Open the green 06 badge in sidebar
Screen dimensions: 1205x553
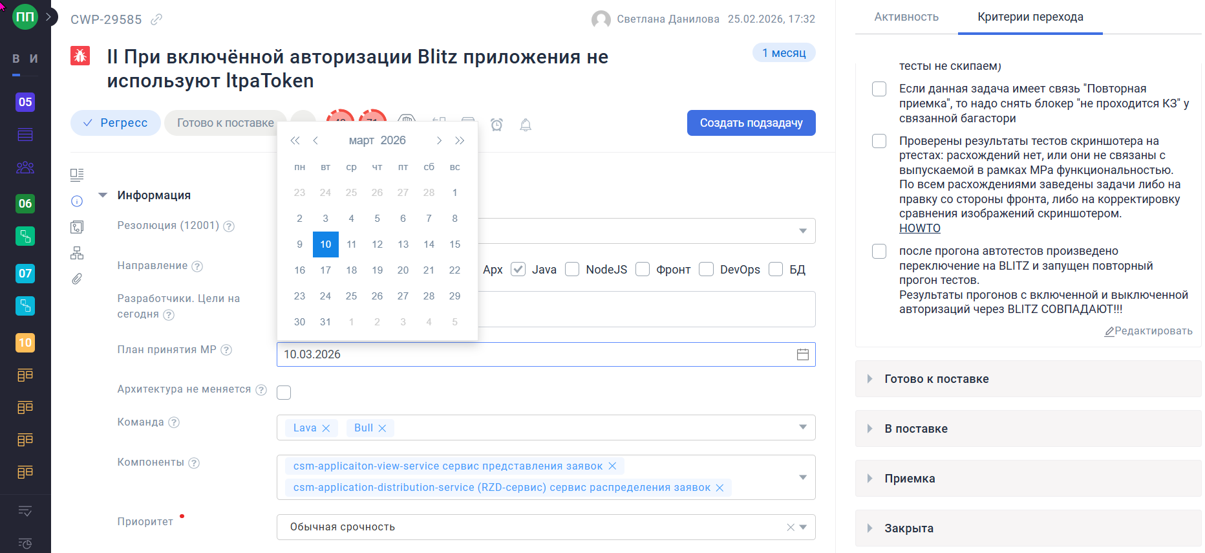25,204
